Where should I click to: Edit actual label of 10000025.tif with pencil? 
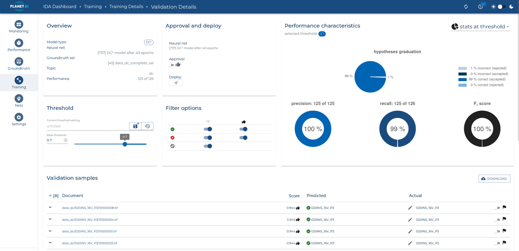pos(410,243)
